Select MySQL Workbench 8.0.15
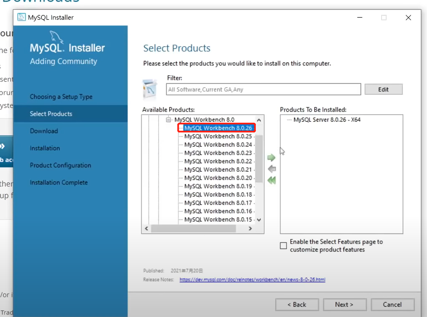 point(218,219)
